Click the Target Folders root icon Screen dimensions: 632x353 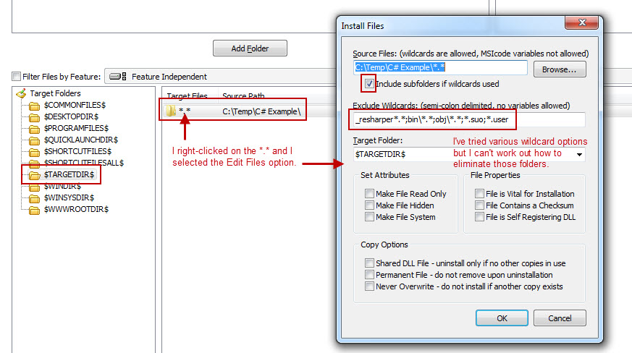pos(21,93)
